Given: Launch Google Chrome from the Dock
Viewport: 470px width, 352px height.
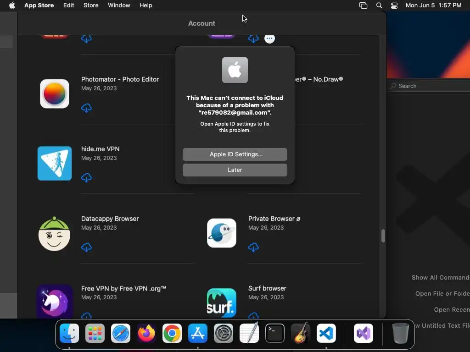Looking at the screenshot, I should (172, 333).
